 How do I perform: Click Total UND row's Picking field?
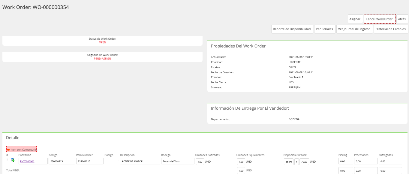pyautogui.click(x=345, y=171)
